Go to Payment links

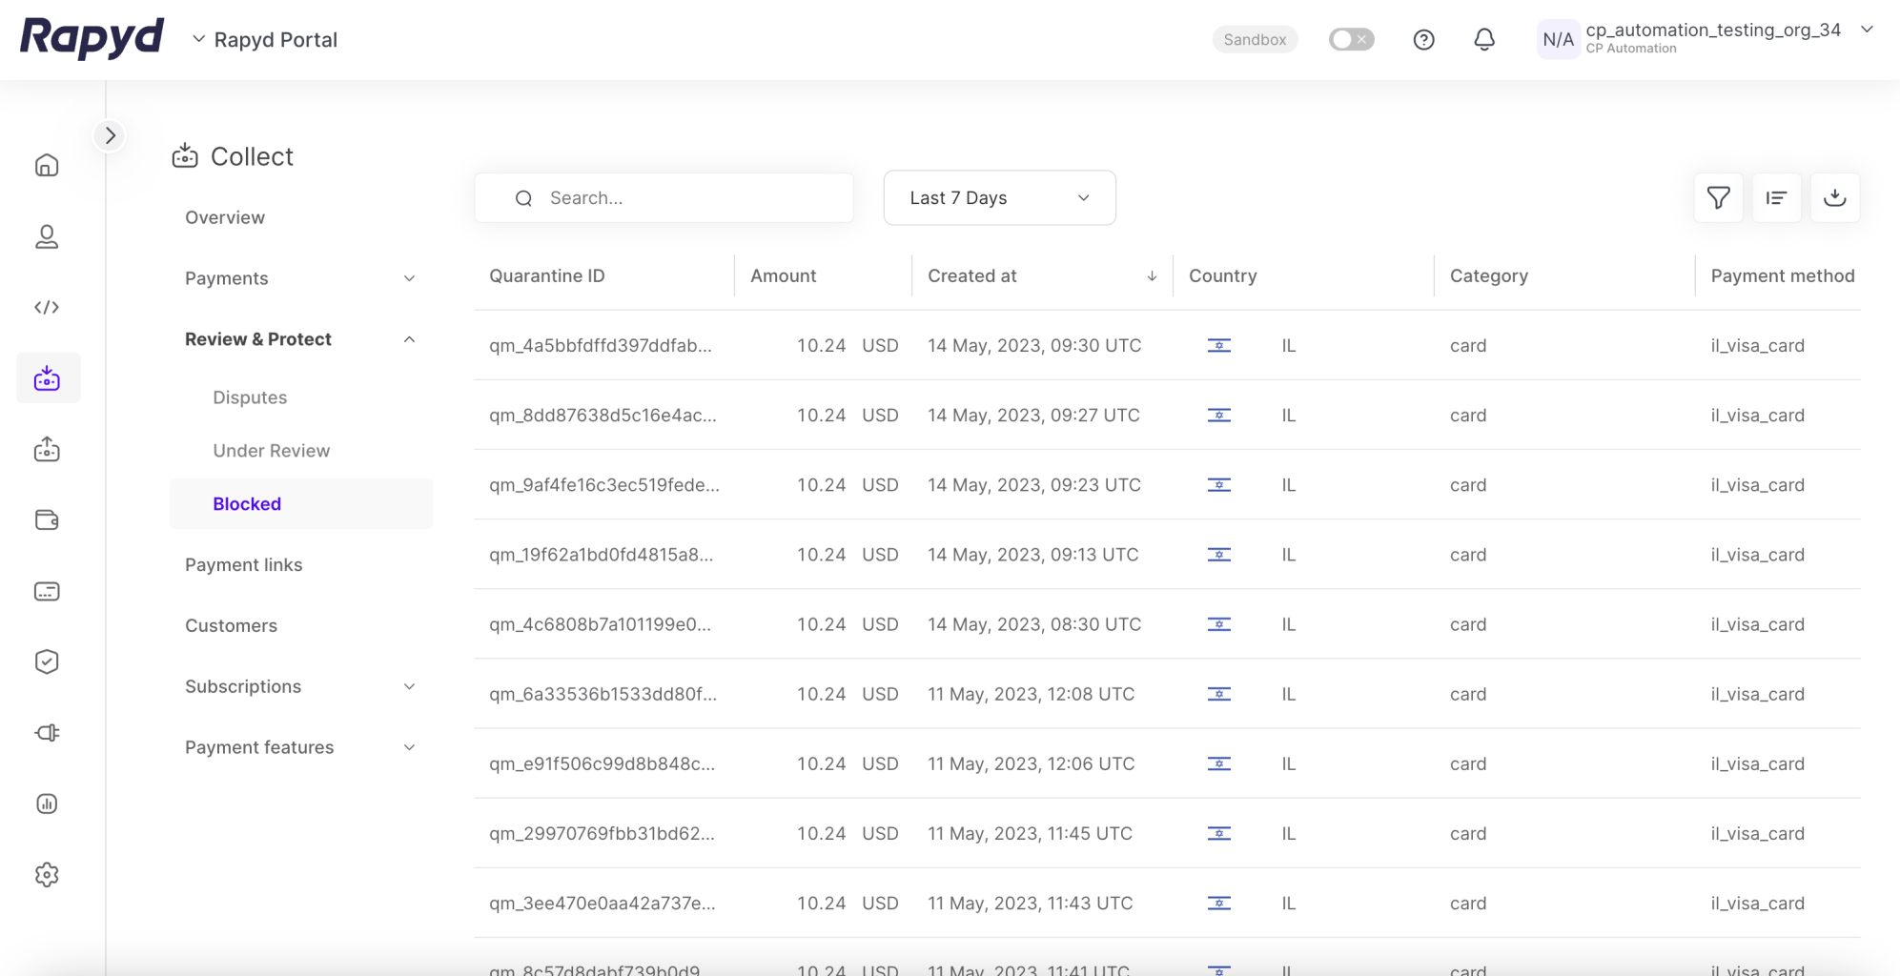coord(243,565)
